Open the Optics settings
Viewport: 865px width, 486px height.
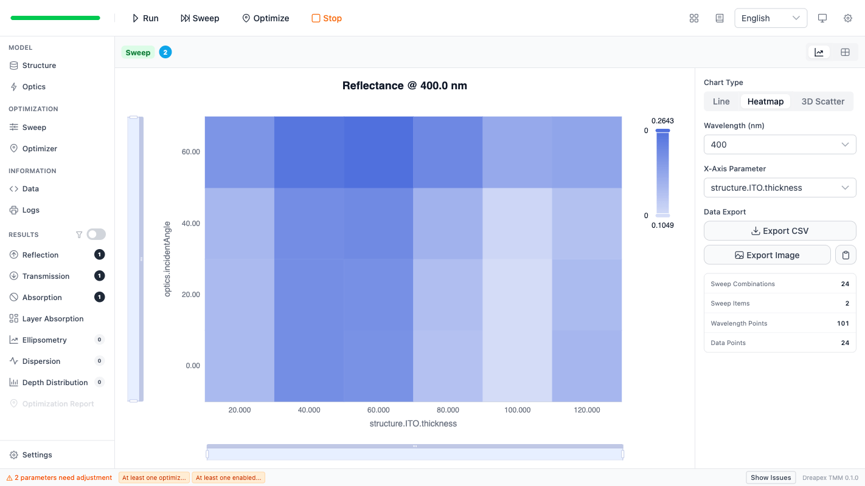point(33,86)
